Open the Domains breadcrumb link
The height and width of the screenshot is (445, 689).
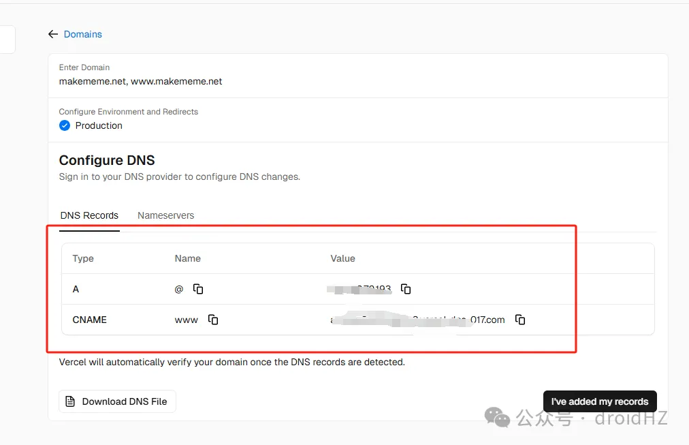click(x=82, y=34)
